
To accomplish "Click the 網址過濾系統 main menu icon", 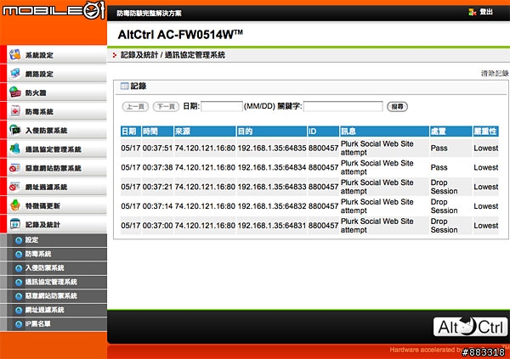I will click(15, 187).
